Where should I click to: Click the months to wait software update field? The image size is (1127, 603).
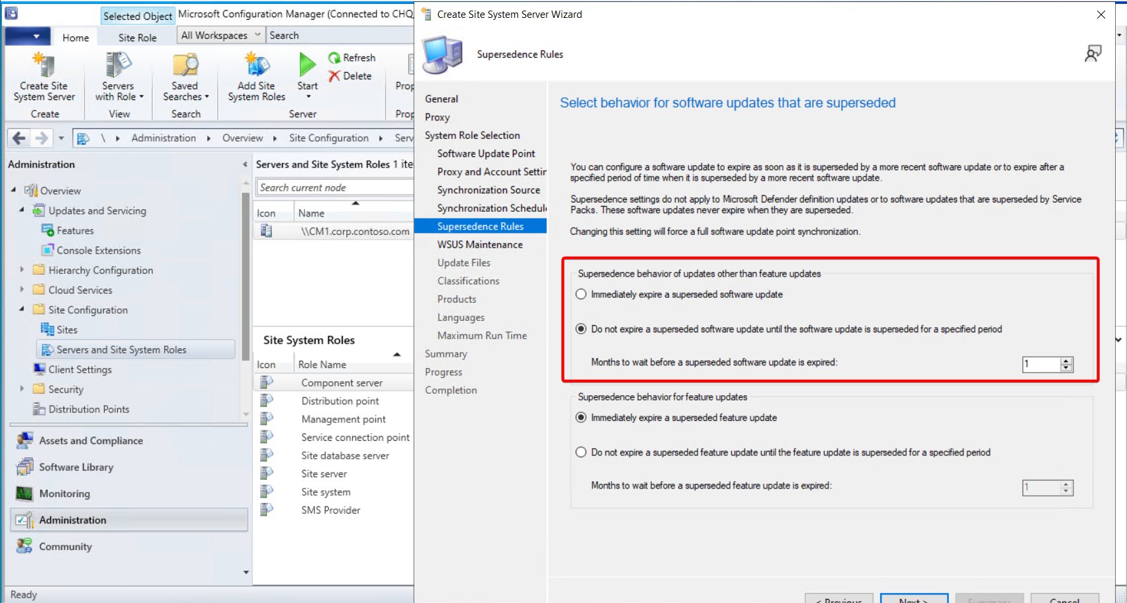point(1042,364)
